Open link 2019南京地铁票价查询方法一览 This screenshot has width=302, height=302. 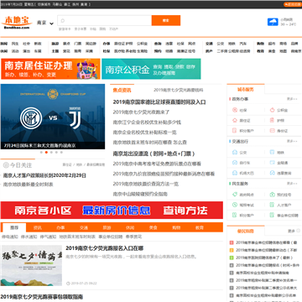(146, 184)
